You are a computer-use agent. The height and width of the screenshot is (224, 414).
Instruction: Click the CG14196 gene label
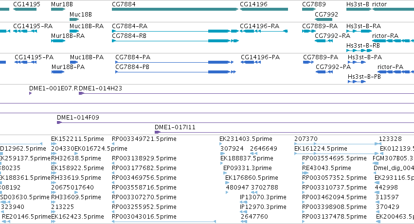[x=253, y=4]
